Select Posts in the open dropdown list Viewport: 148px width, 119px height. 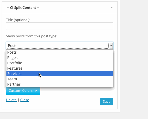point(60,52)
